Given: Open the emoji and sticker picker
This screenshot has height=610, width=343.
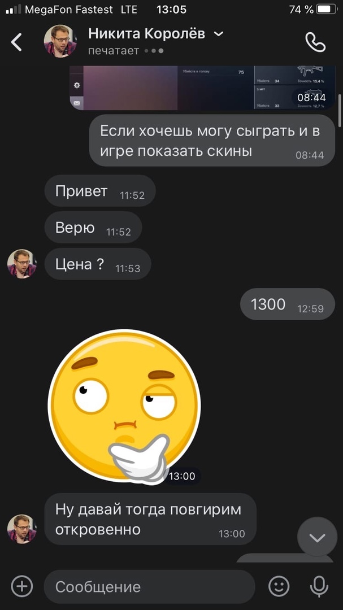Looking at the screenshot, I should coord(279,586).
